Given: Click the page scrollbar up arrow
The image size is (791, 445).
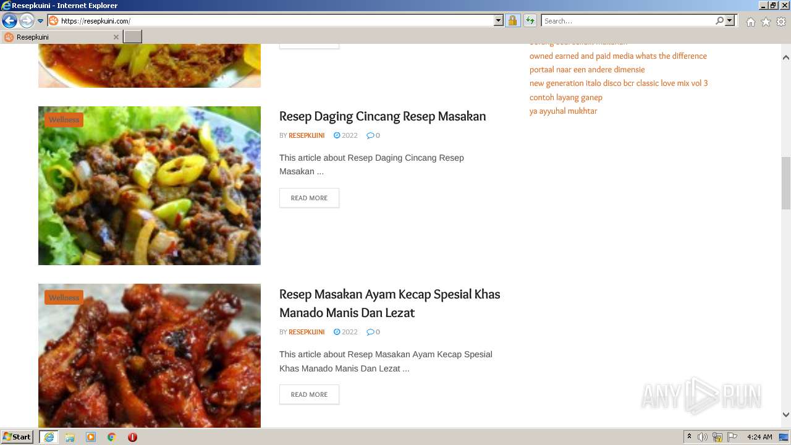Looking at the screenshot, I should pos(786,57).
